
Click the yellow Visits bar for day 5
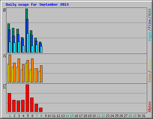click(26, 73)
